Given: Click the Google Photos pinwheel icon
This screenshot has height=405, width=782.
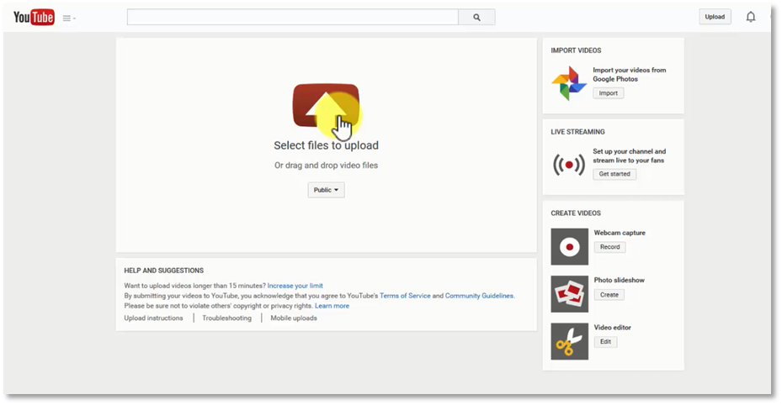Looking at the screenshot, I should tap(569, 83).
